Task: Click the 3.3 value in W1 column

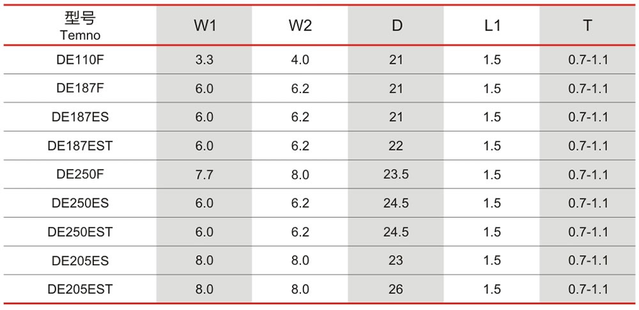Action: [x=204, y=60]
